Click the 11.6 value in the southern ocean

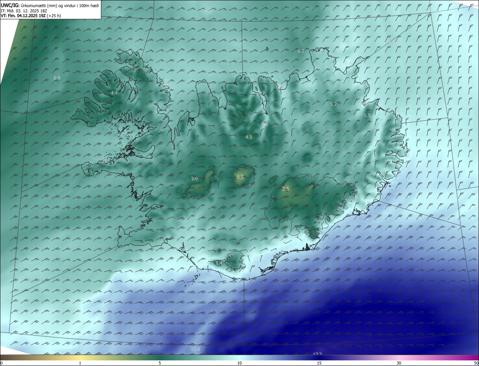(196, 349)
